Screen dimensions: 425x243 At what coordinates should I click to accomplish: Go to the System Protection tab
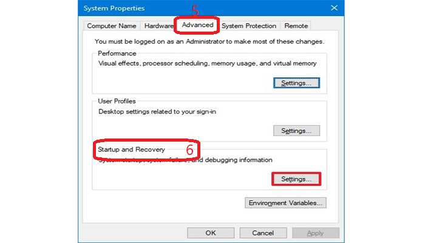(x=249, y=26)
